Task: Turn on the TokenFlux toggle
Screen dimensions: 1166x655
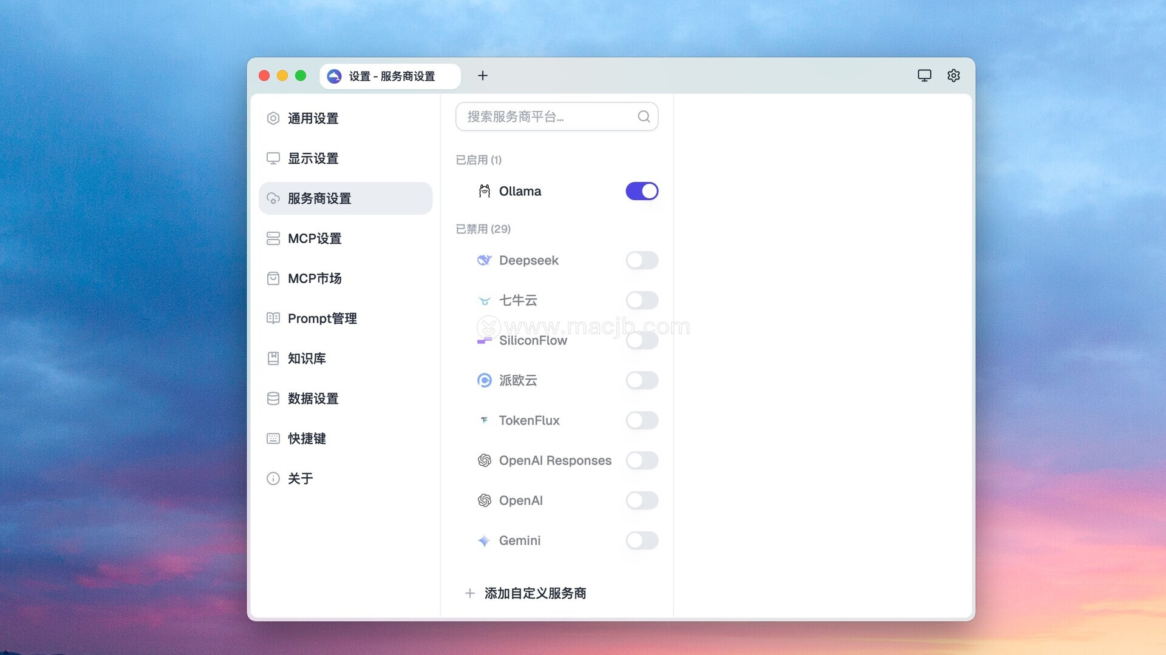Action: click(x=642, y=421)
